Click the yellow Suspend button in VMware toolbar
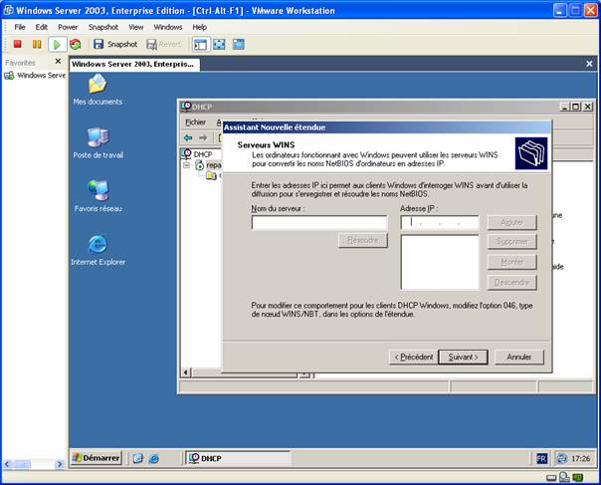Screen dimensions: 601x485 click(x=37, y=44)
